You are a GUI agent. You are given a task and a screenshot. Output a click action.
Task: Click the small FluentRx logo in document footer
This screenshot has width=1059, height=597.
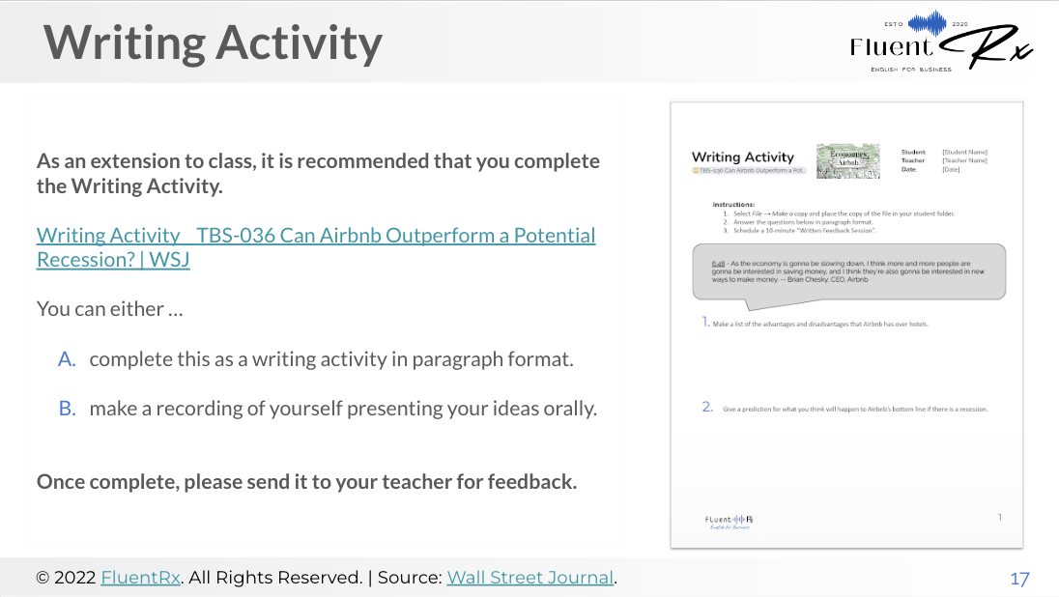pyautogui.click(x=729, y=521)
